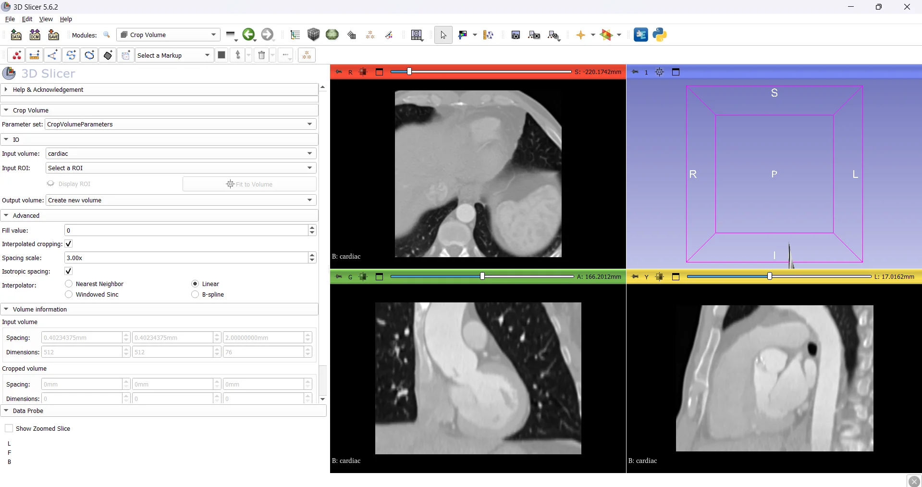Viewport: 922px width, 487px height.
Task: Click the green slice offset slider handle
Action: click(482, 276)
